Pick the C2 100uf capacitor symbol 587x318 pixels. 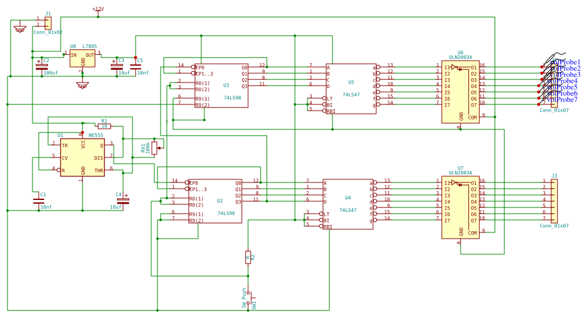coord(42,66)
